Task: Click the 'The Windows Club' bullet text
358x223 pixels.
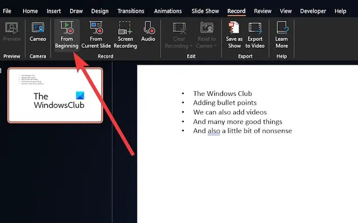Action: coord(222,93)
